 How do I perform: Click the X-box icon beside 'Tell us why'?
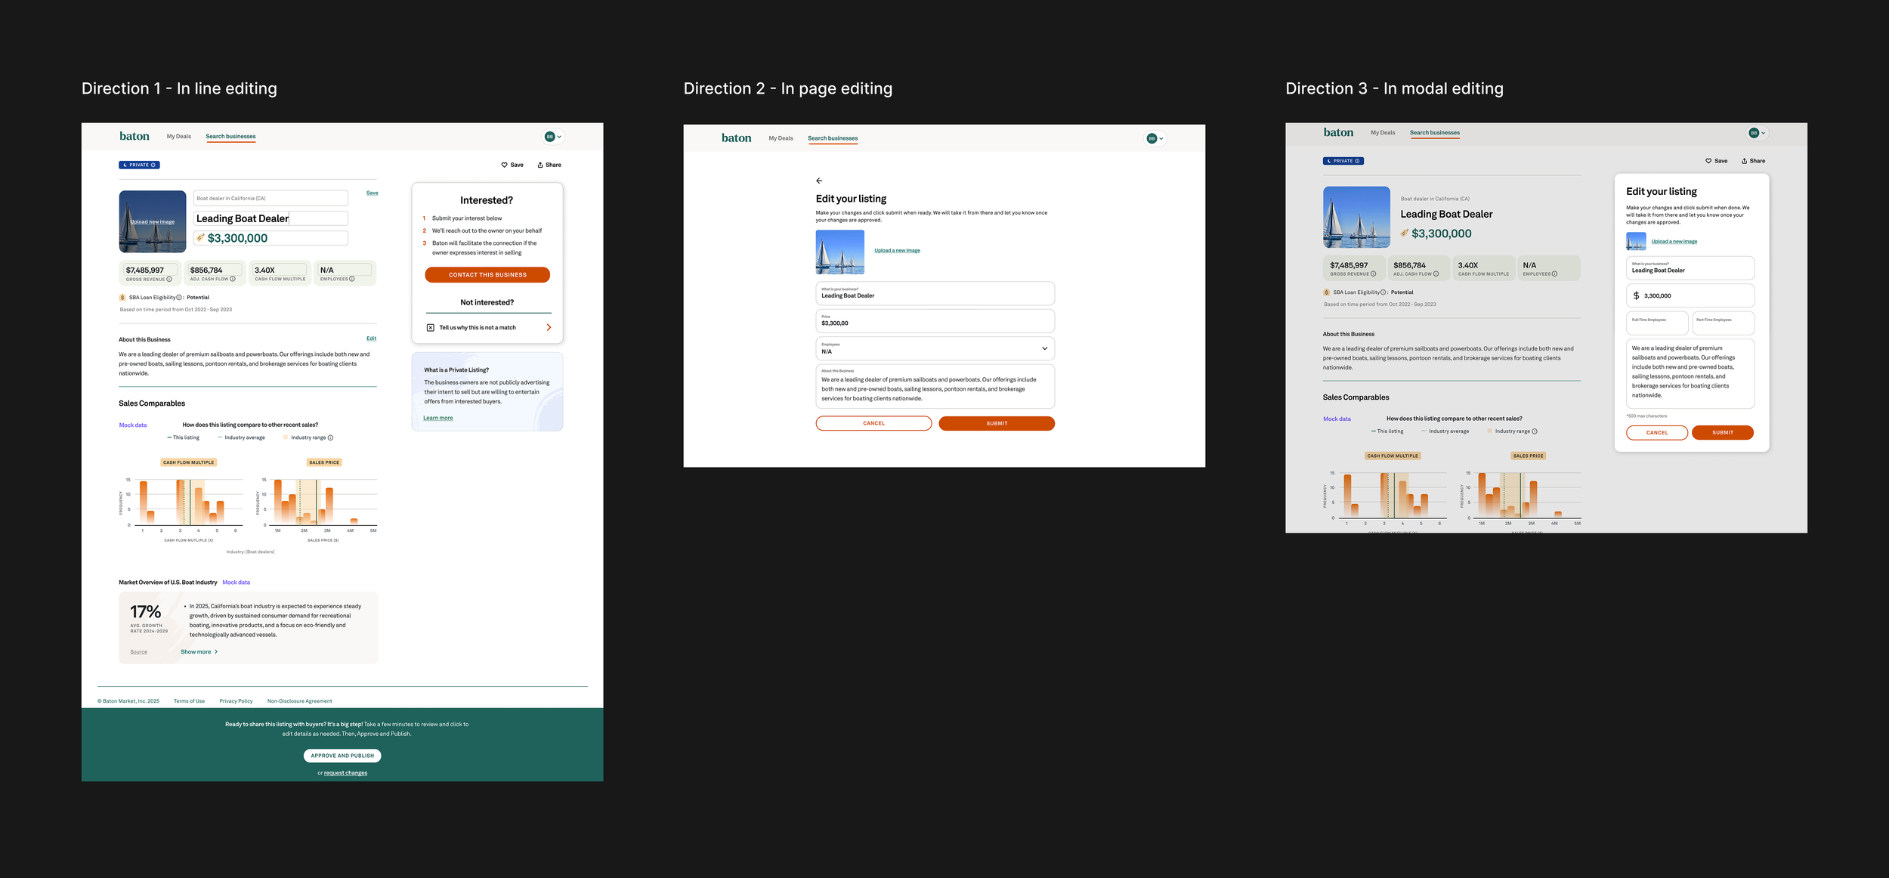click(431, 327)
